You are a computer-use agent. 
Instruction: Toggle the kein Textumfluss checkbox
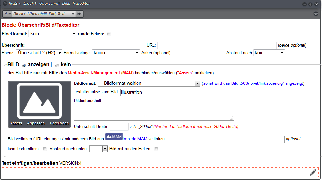[45, 149]
